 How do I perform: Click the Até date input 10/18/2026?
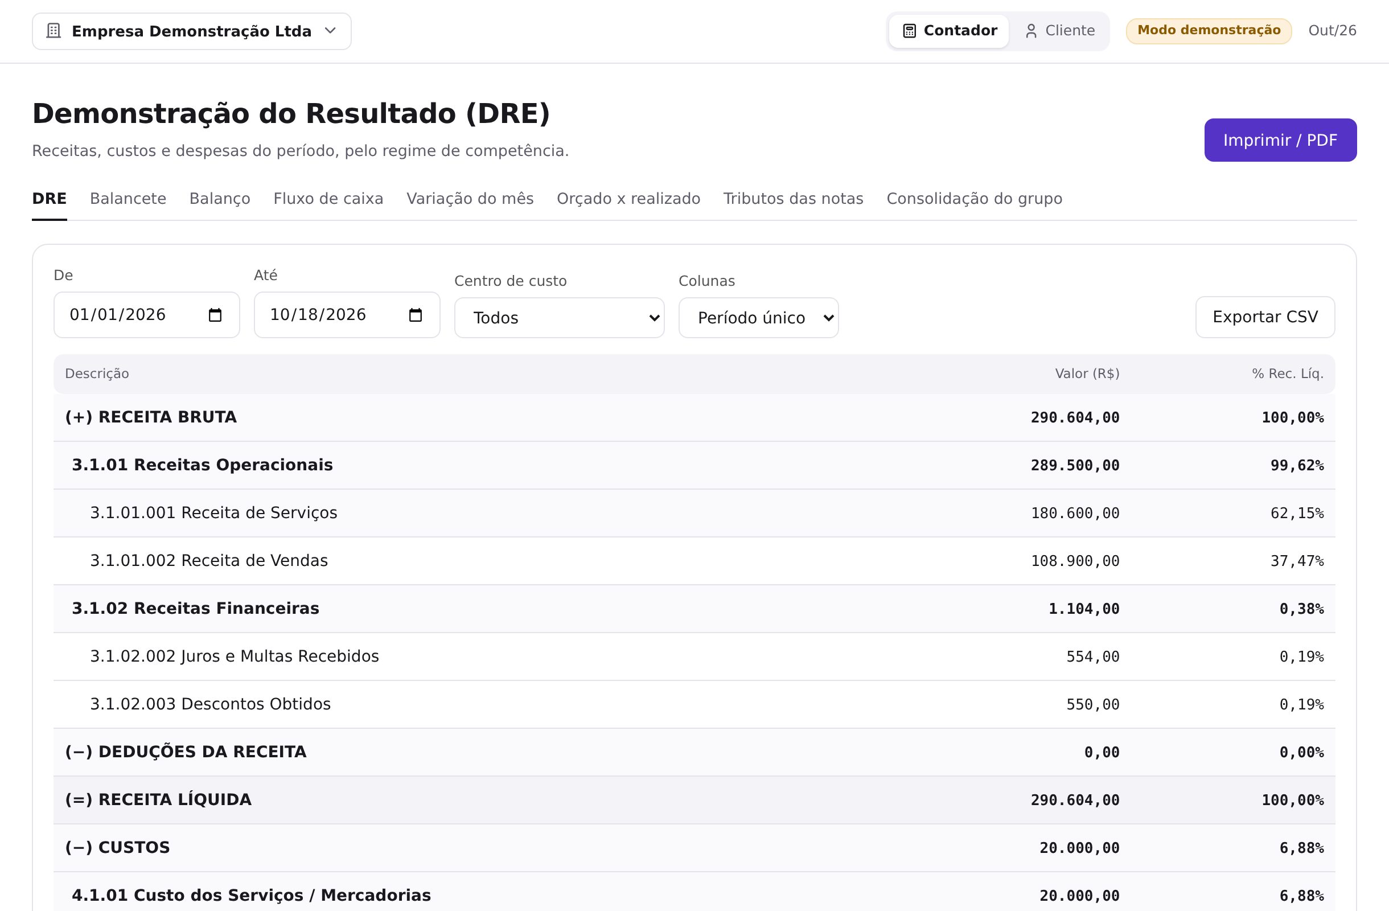coord(347,315)
